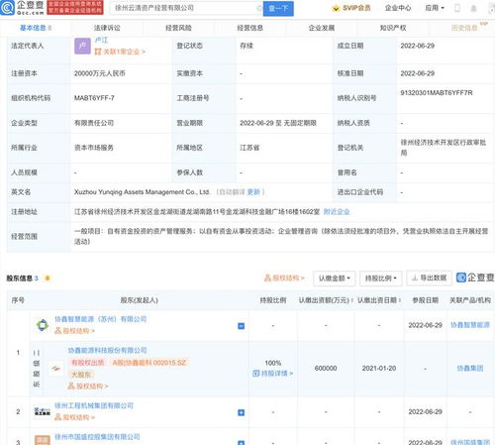This screenshot has width=495, height=445.
Task: Open the 应用 dropdown in header
Action: 435,8
